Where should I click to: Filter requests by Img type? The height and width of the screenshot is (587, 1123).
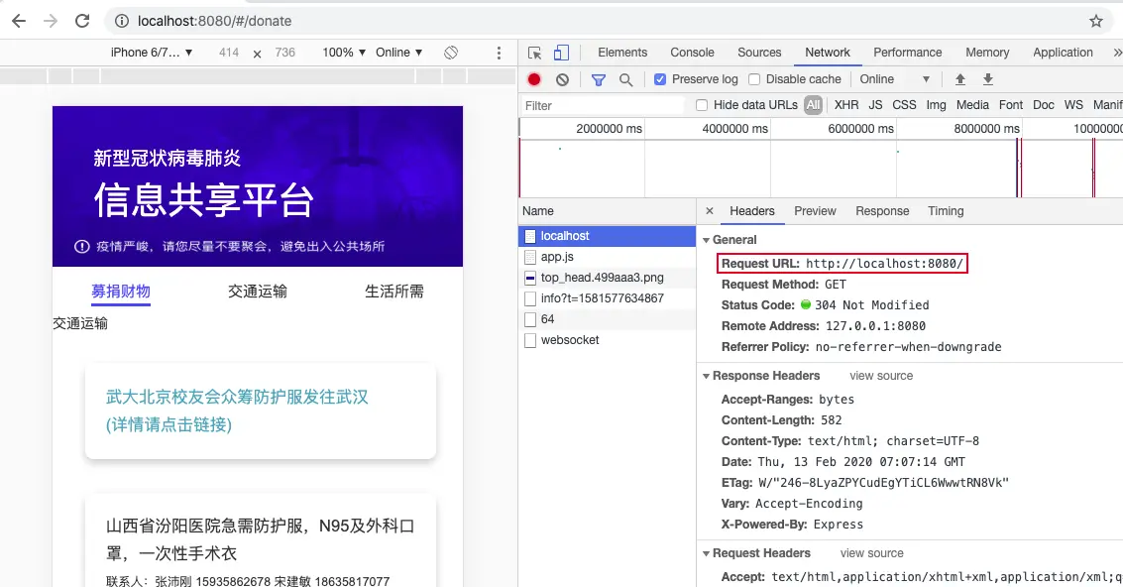pos(936,105)
